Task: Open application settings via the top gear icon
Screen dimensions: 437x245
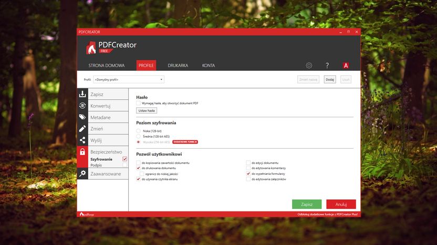Action: pyautogui.click(x=309, y=65)
